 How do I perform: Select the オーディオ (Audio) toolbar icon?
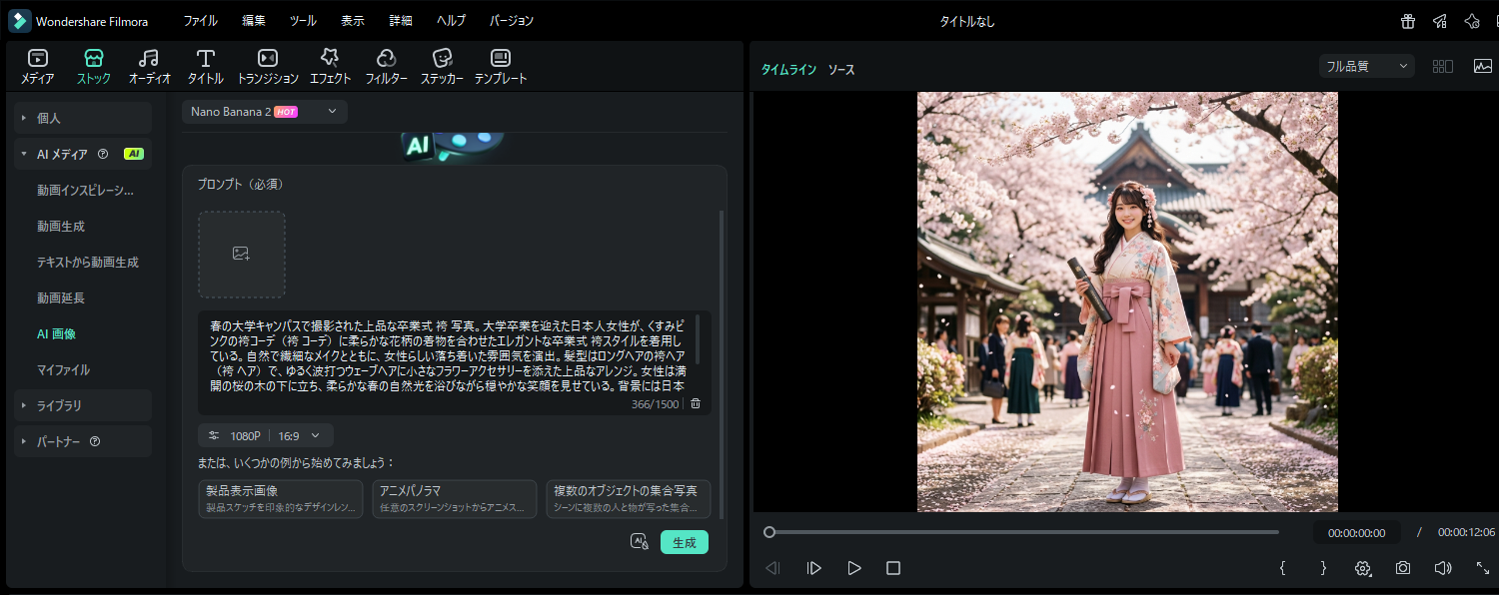[149, 66]
